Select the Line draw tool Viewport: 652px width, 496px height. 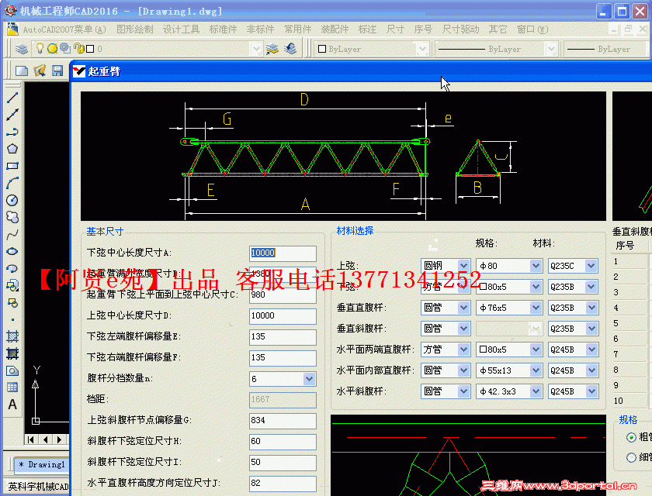click(12, 98)
